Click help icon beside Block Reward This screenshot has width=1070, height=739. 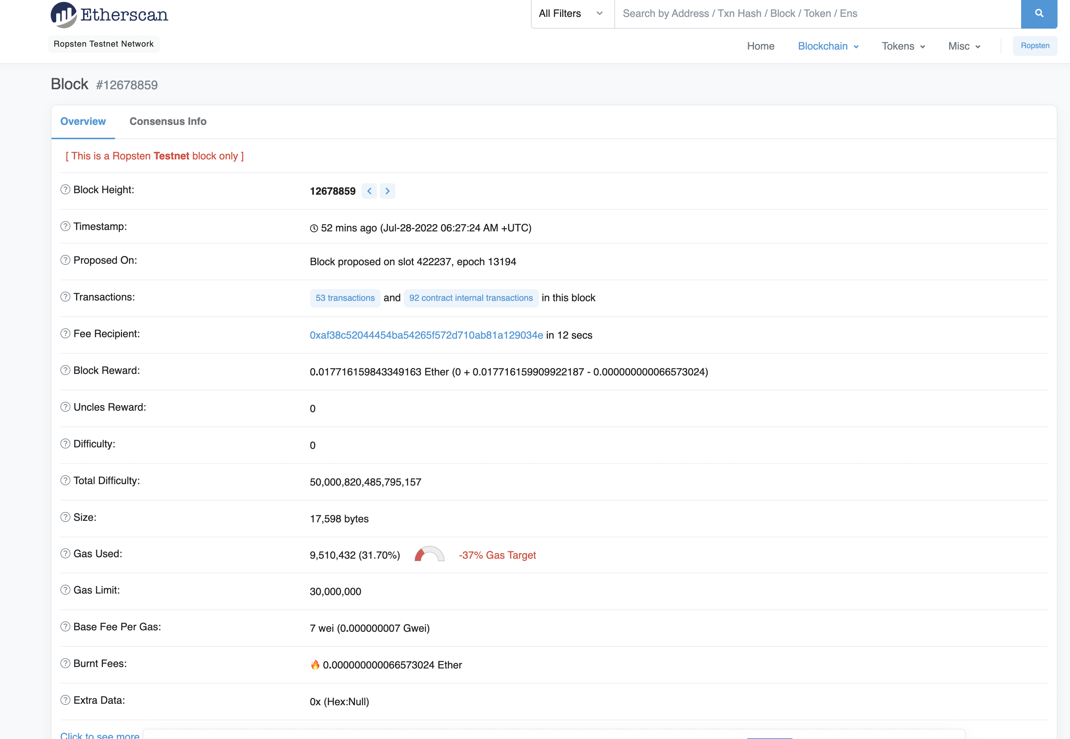[x=65, y=370]
